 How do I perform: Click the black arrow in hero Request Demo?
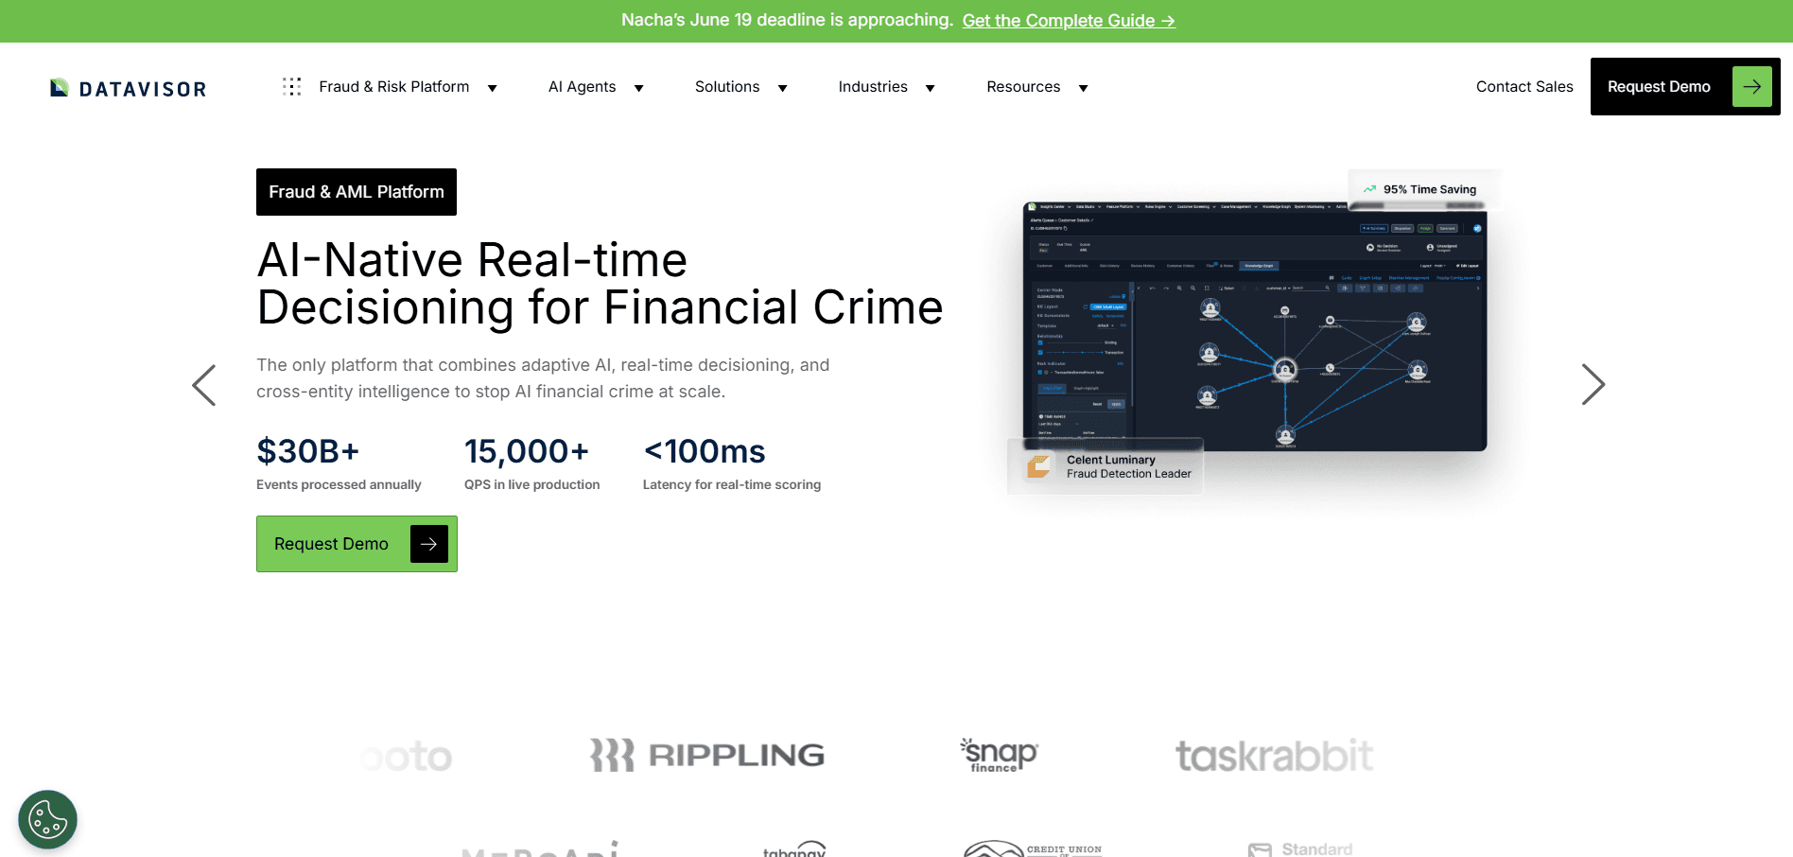428,544
